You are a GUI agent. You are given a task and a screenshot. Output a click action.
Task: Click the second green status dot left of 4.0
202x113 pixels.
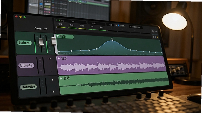coord(59,20)
